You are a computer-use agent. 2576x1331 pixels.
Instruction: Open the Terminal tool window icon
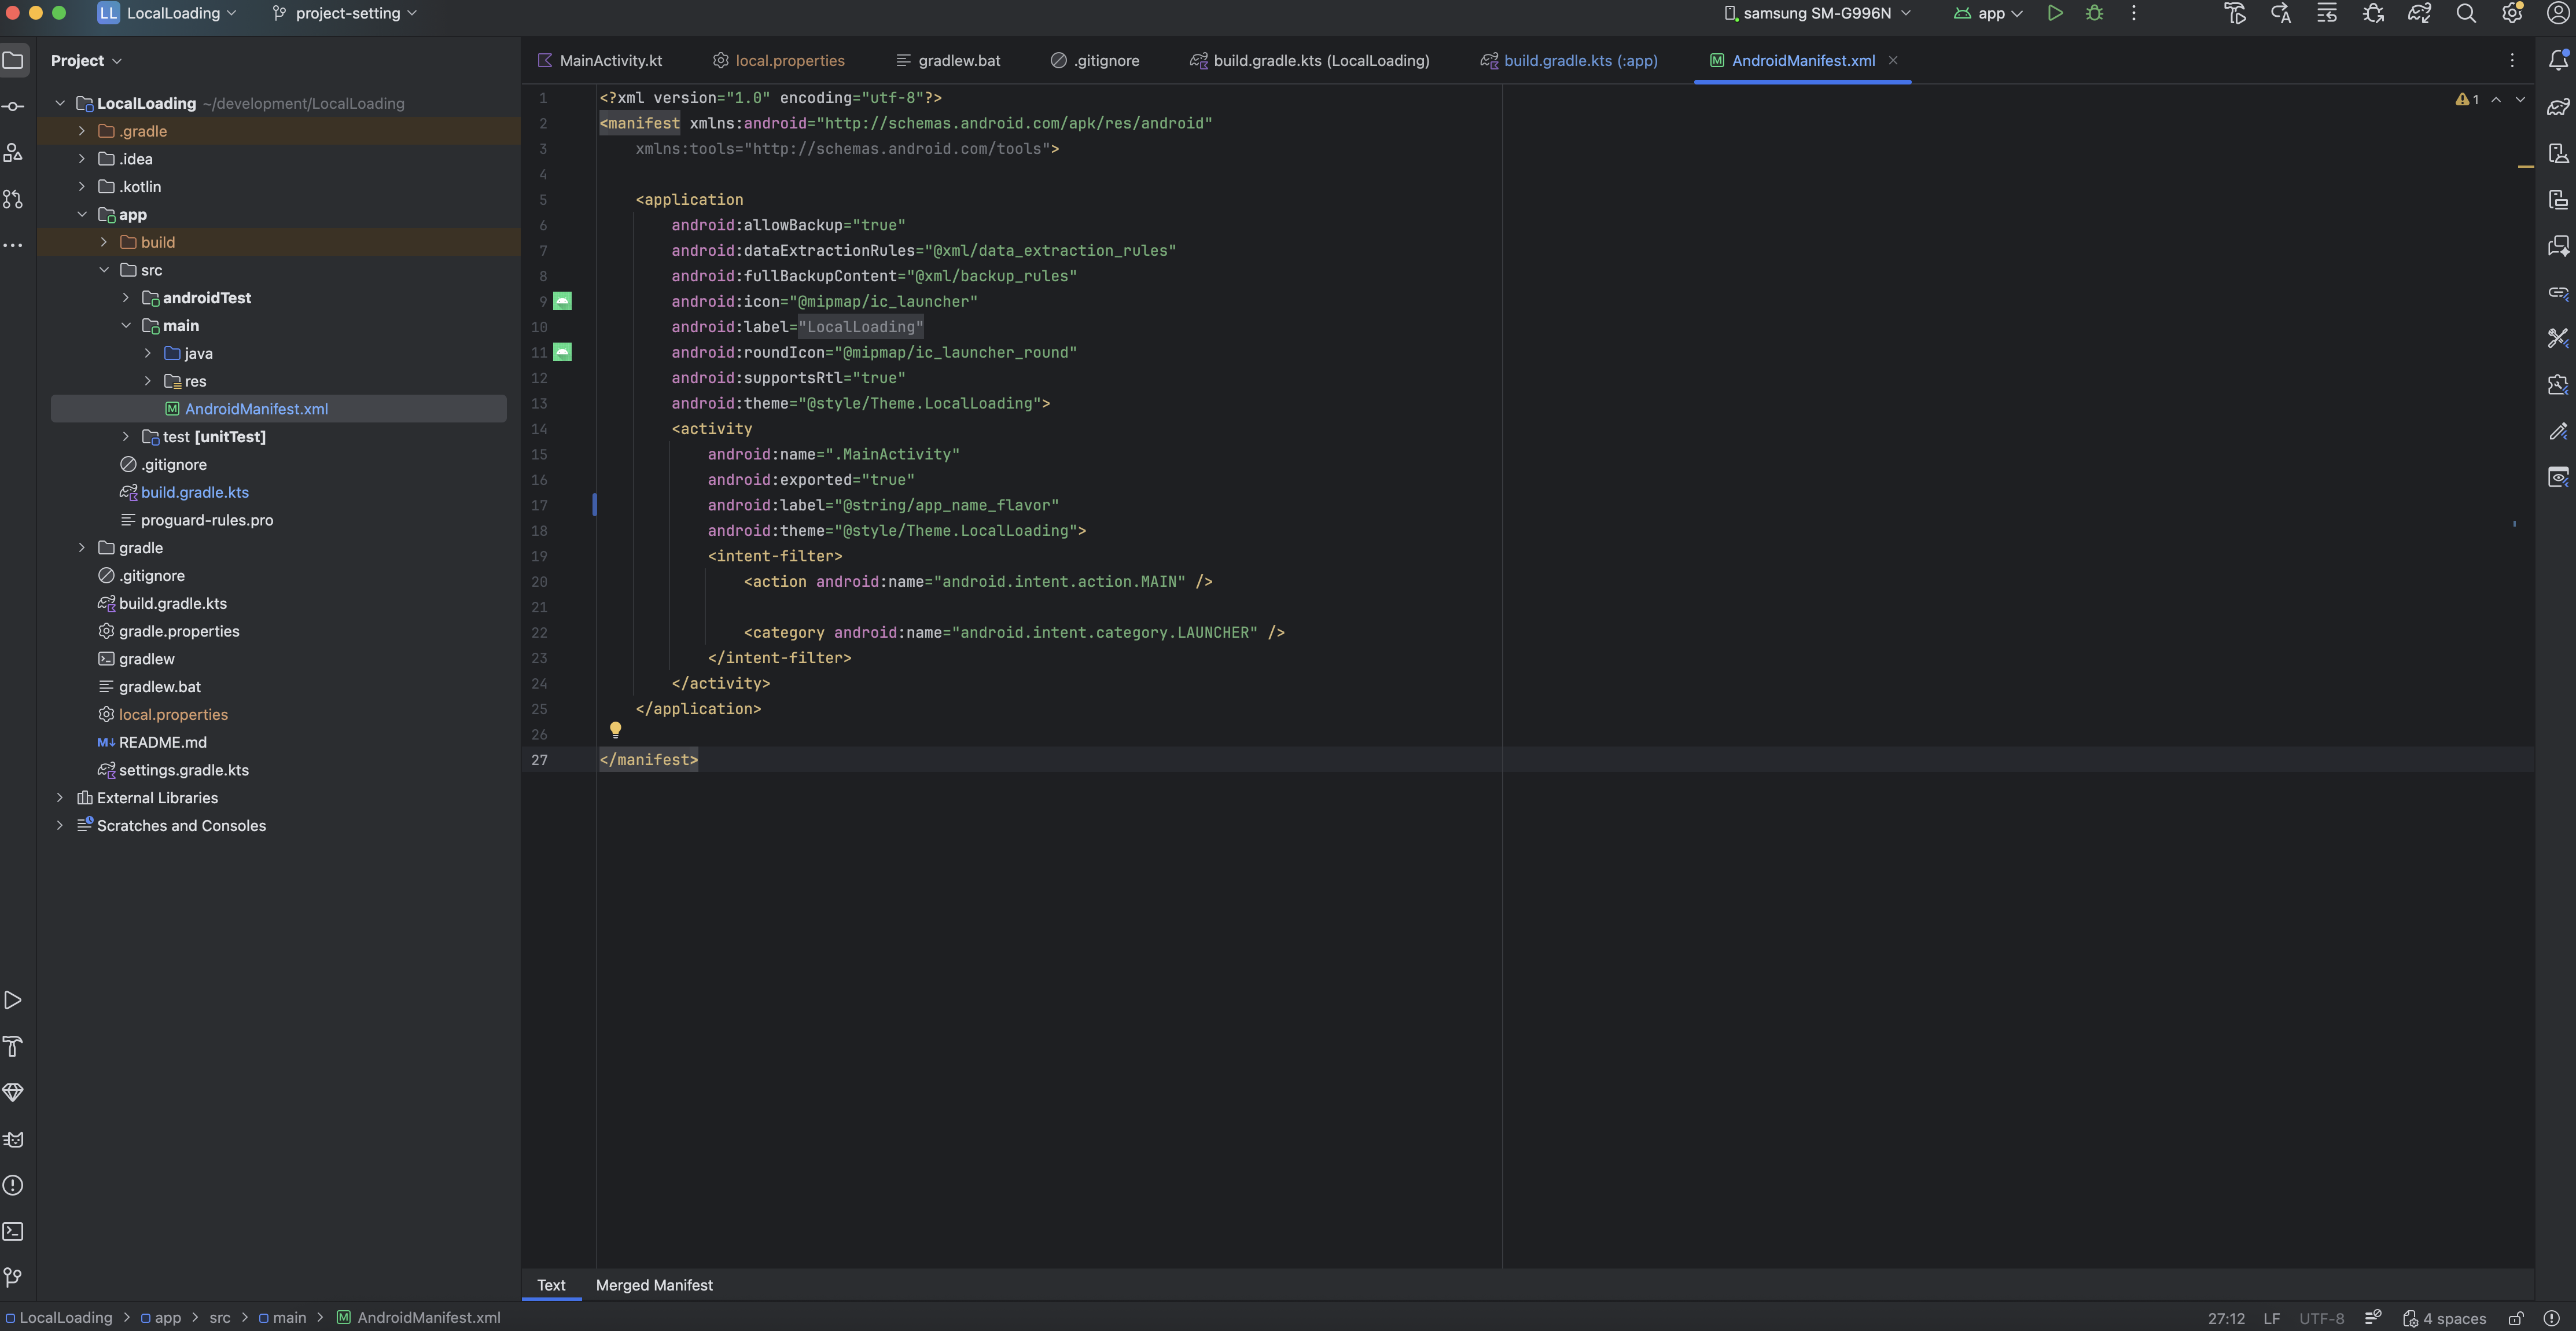pos(13,1231)
